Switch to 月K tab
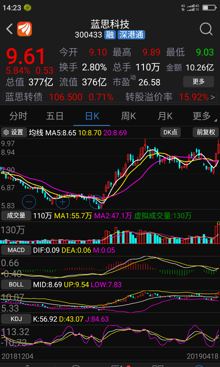220x367 pixels. [165, 116]
